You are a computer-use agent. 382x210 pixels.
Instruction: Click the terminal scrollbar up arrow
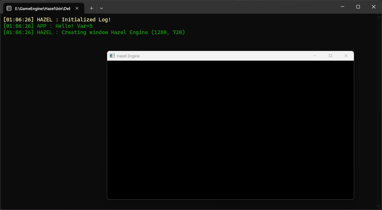pos(380,16)
